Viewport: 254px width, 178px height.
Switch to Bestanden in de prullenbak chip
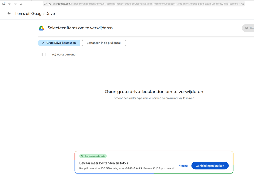click(x=104, y=43)
